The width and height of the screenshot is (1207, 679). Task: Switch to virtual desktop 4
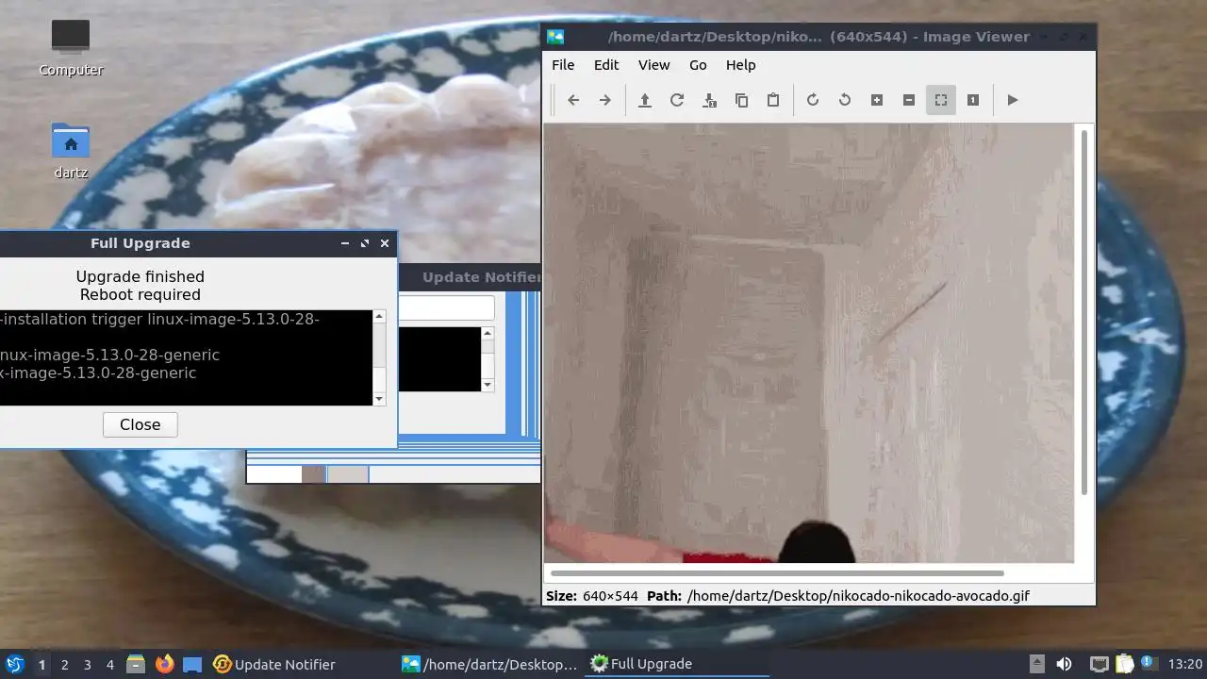coord(109,664)
